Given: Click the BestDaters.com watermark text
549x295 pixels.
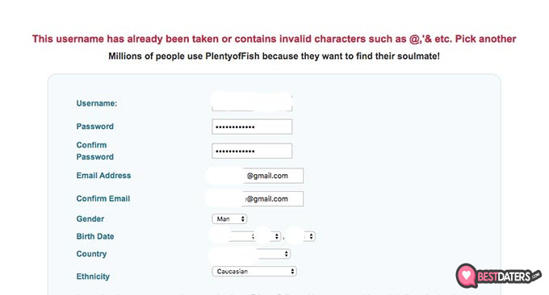Looking at the screenshot, I should pyautogui.click(x=509, y=276).
